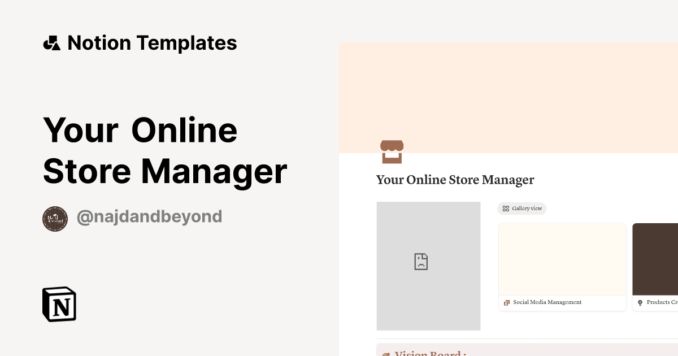
Task: Click the Notion Templates logo mark
Action: tap(51, 42)
